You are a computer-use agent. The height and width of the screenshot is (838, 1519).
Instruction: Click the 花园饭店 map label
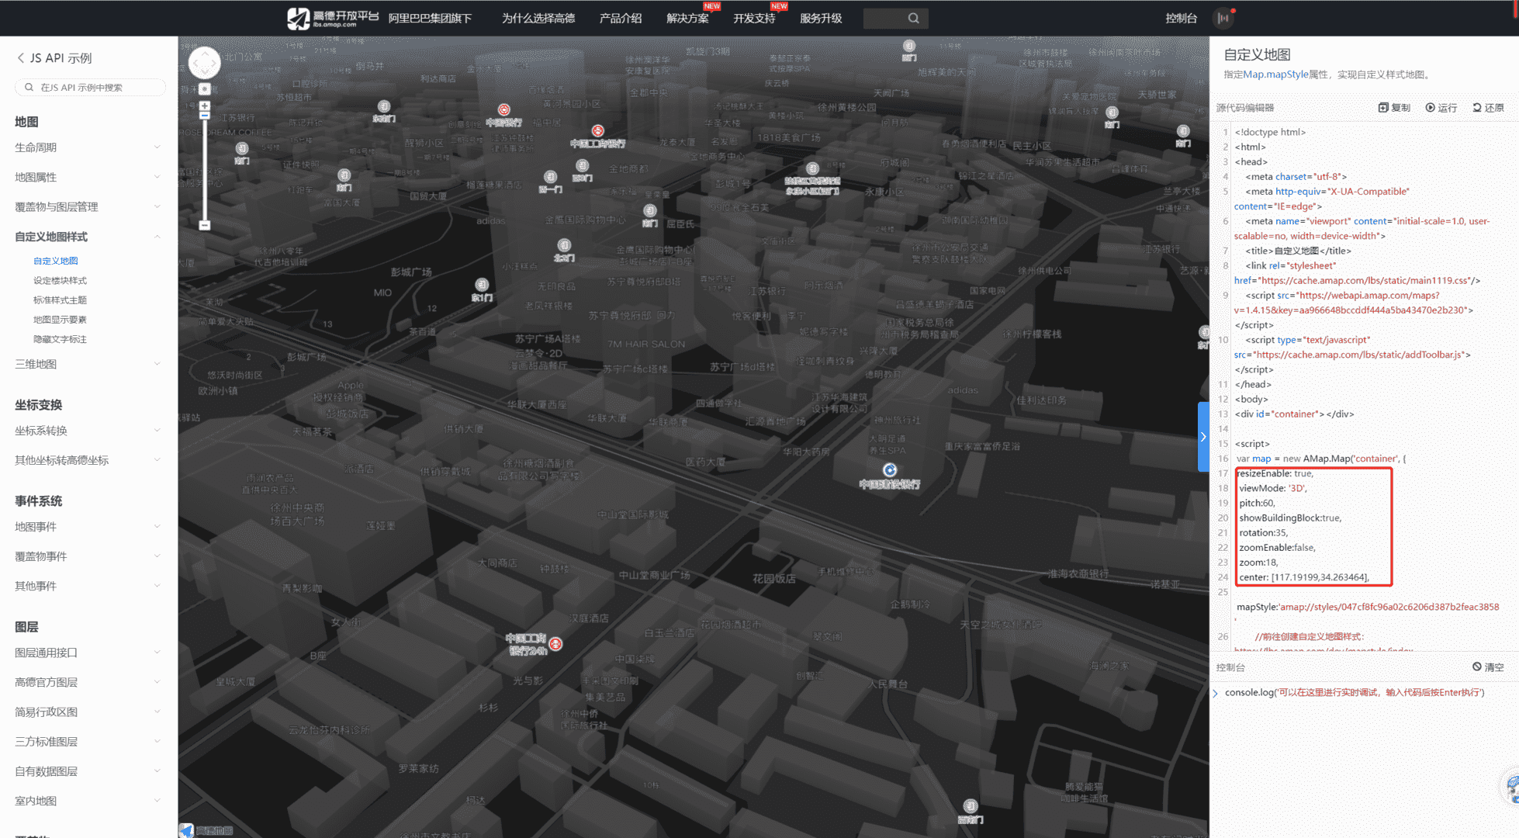tap(773, 578)
